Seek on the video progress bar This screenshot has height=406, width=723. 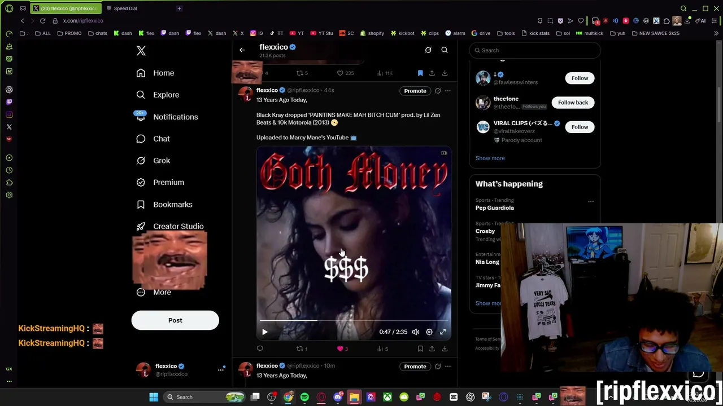[x=354, y=320]
